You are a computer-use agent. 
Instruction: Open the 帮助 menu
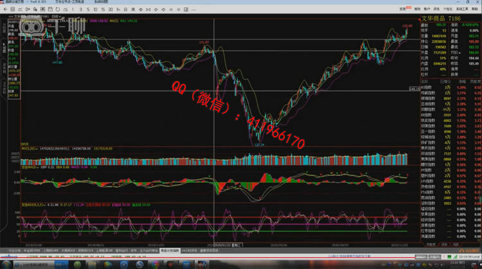(475, 9)
